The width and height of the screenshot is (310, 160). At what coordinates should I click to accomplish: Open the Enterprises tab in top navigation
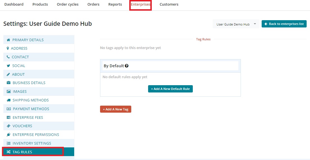pos(141,4)
